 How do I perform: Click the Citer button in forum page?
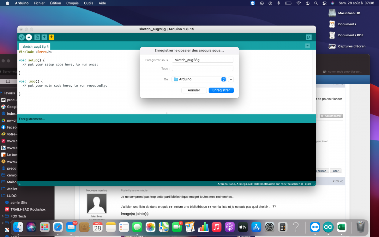(x=336, y=171)
